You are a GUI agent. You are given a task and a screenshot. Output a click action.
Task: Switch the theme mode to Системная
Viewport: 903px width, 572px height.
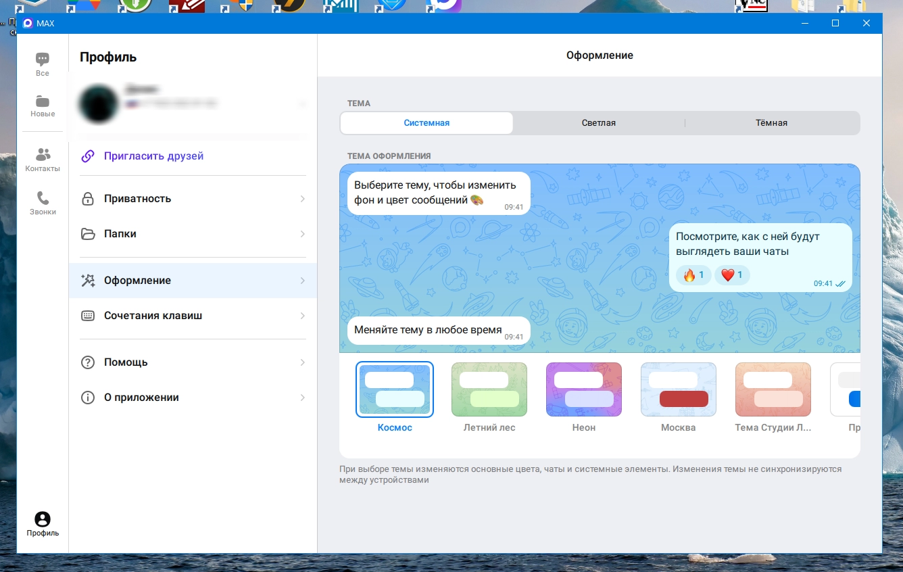(426, 123)
